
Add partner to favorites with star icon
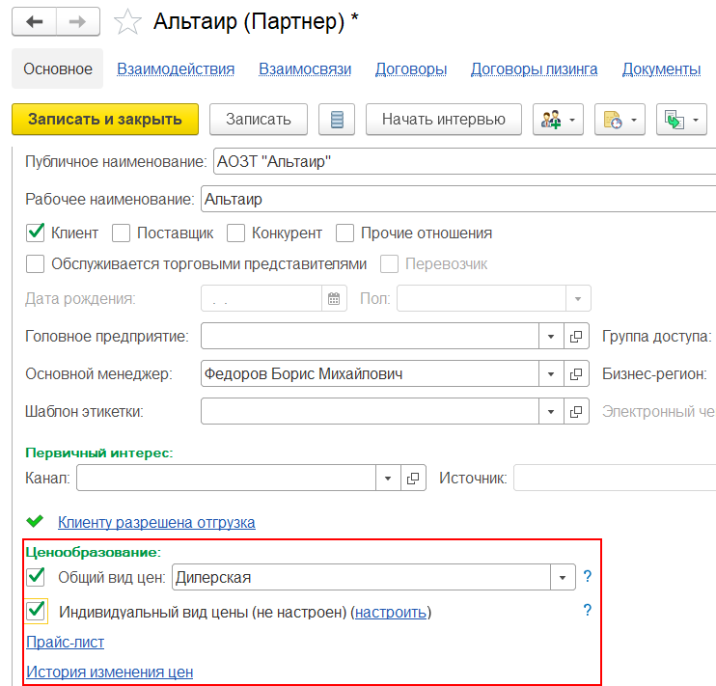point(128,22)
